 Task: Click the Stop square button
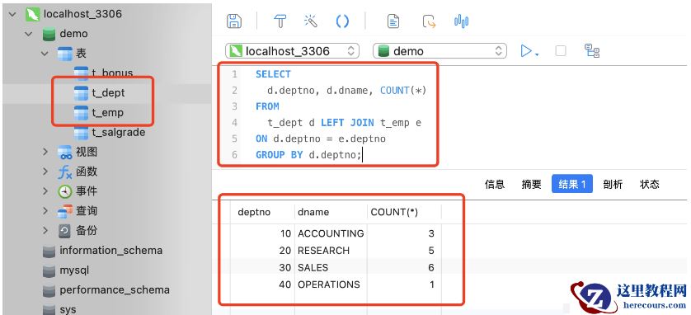click(561, 50)
